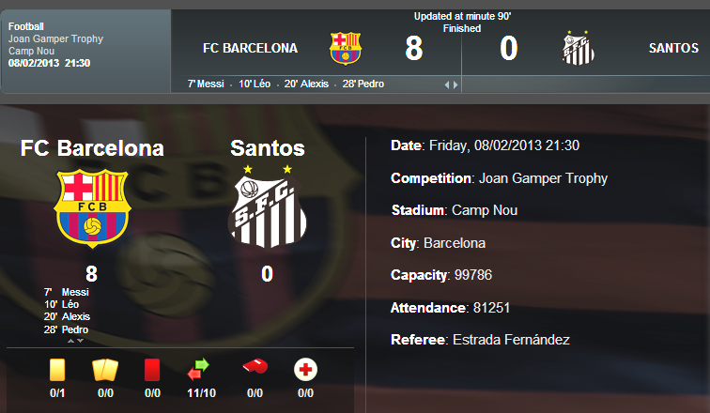
Task: Click the red card icon
Action: point(151,369)
